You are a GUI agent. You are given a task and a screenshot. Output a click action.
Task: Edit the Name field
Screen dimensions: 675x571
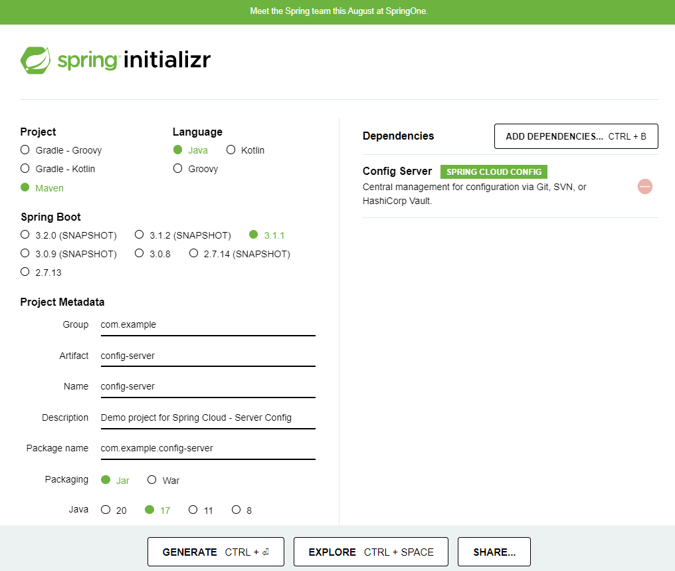208,387
